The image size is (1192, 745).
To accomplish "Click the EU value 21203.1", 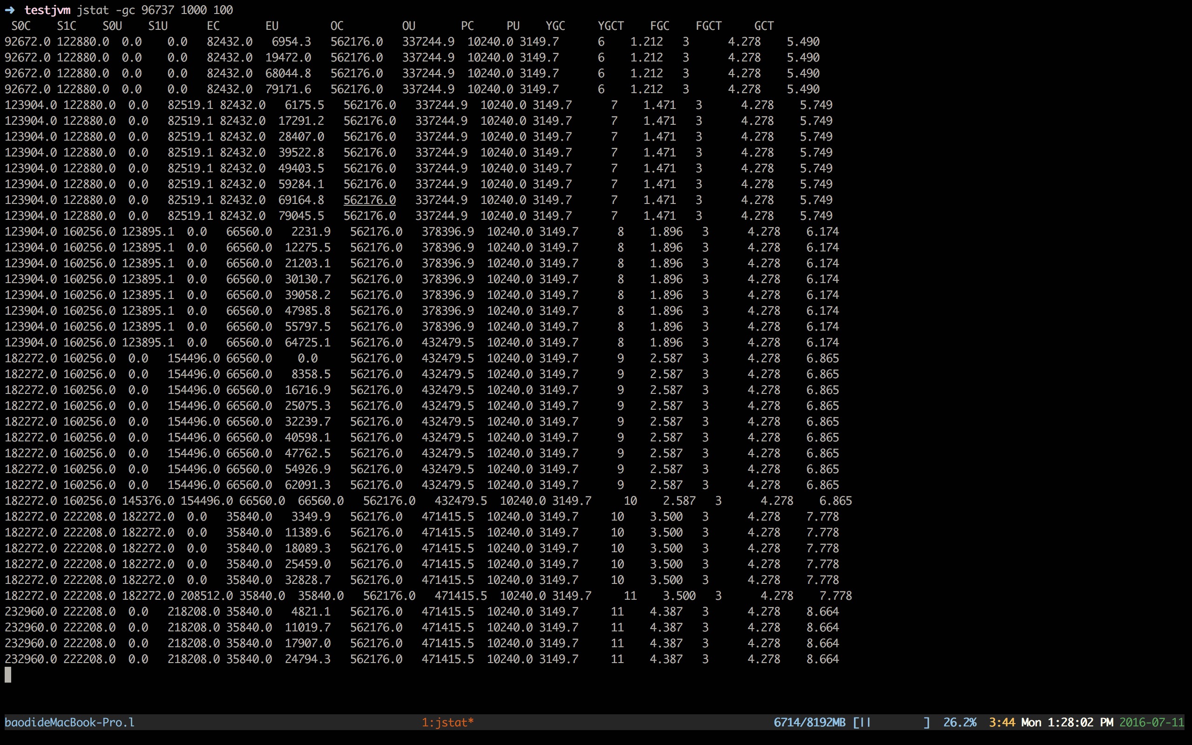I will pos(308,263).
